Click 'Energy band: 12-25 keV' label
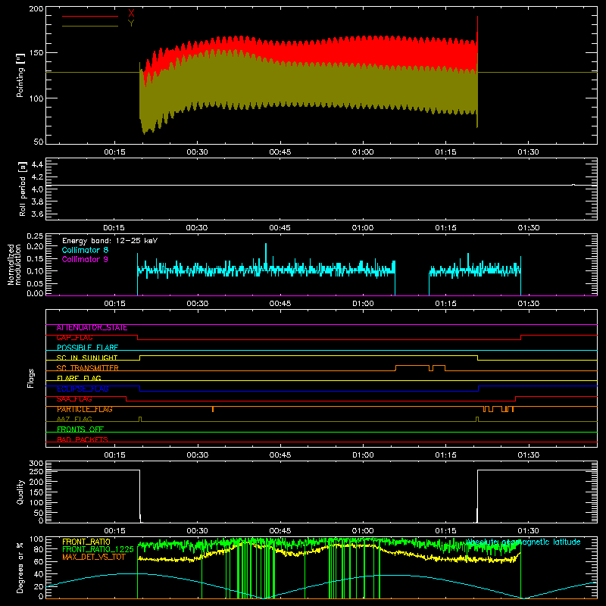The image size is (606, 606). (110, 241)
